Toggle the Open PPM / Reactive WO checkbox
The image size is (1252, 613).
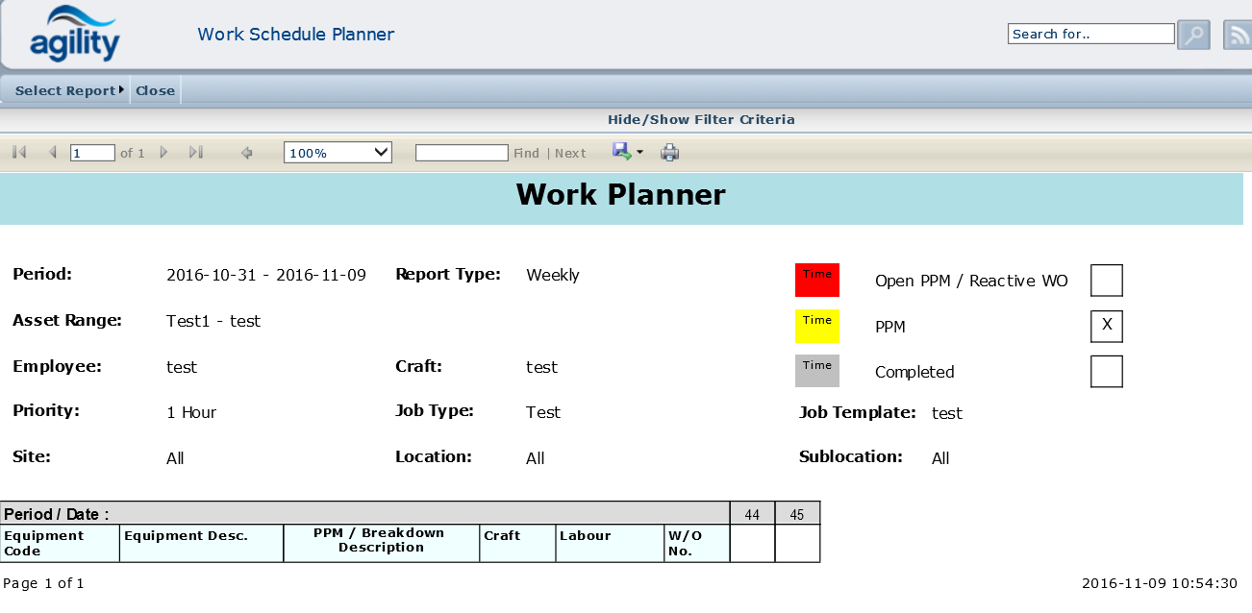click(1106, 281)
